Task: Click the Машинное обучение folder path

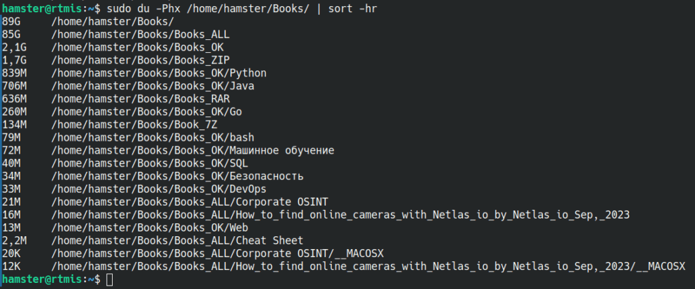Action: tap(192, 151)
